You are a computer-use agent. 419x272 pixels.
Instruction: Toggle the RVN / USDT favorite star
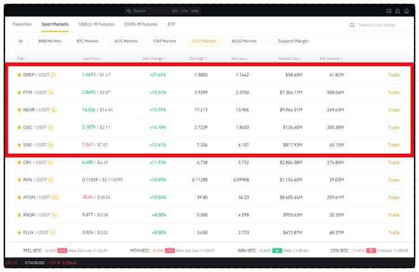19,180
